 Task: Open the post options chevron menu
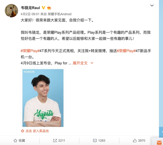pos(152,6)
